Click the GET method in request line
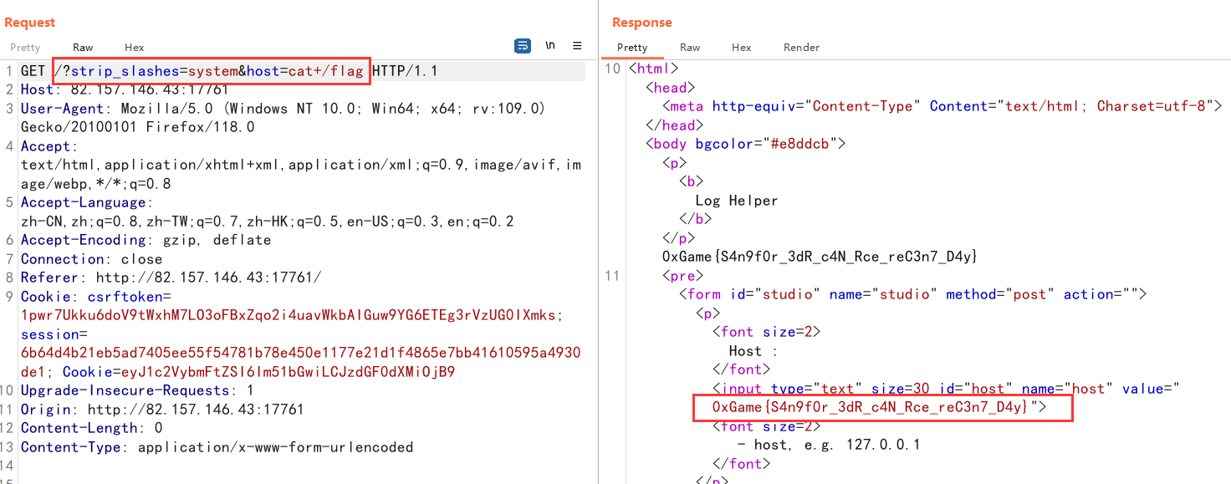This screenshot has height=484, width=1231. [33, 72]
